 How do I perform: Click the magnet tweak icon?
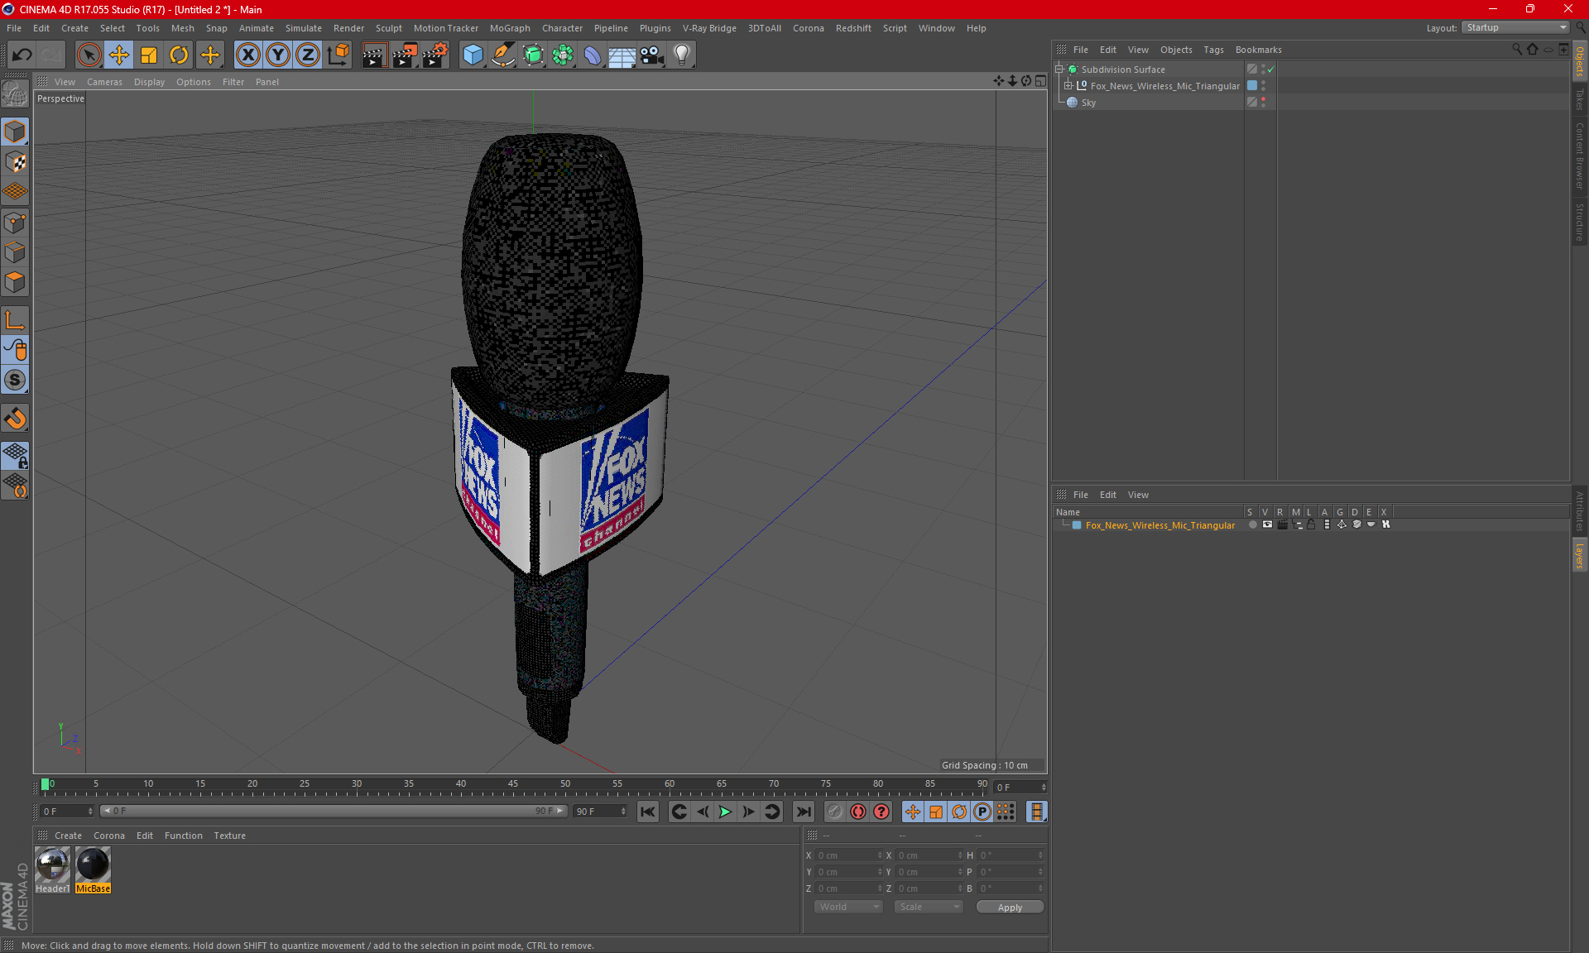15,419
